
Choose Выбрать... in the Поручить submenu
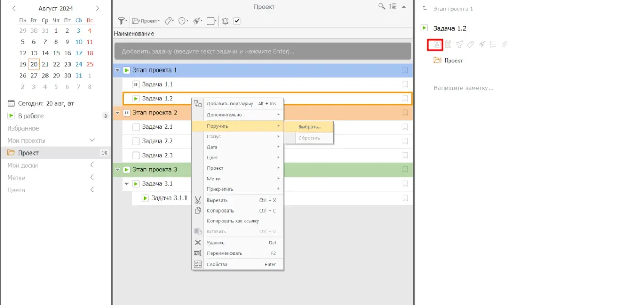click(310, 127)
